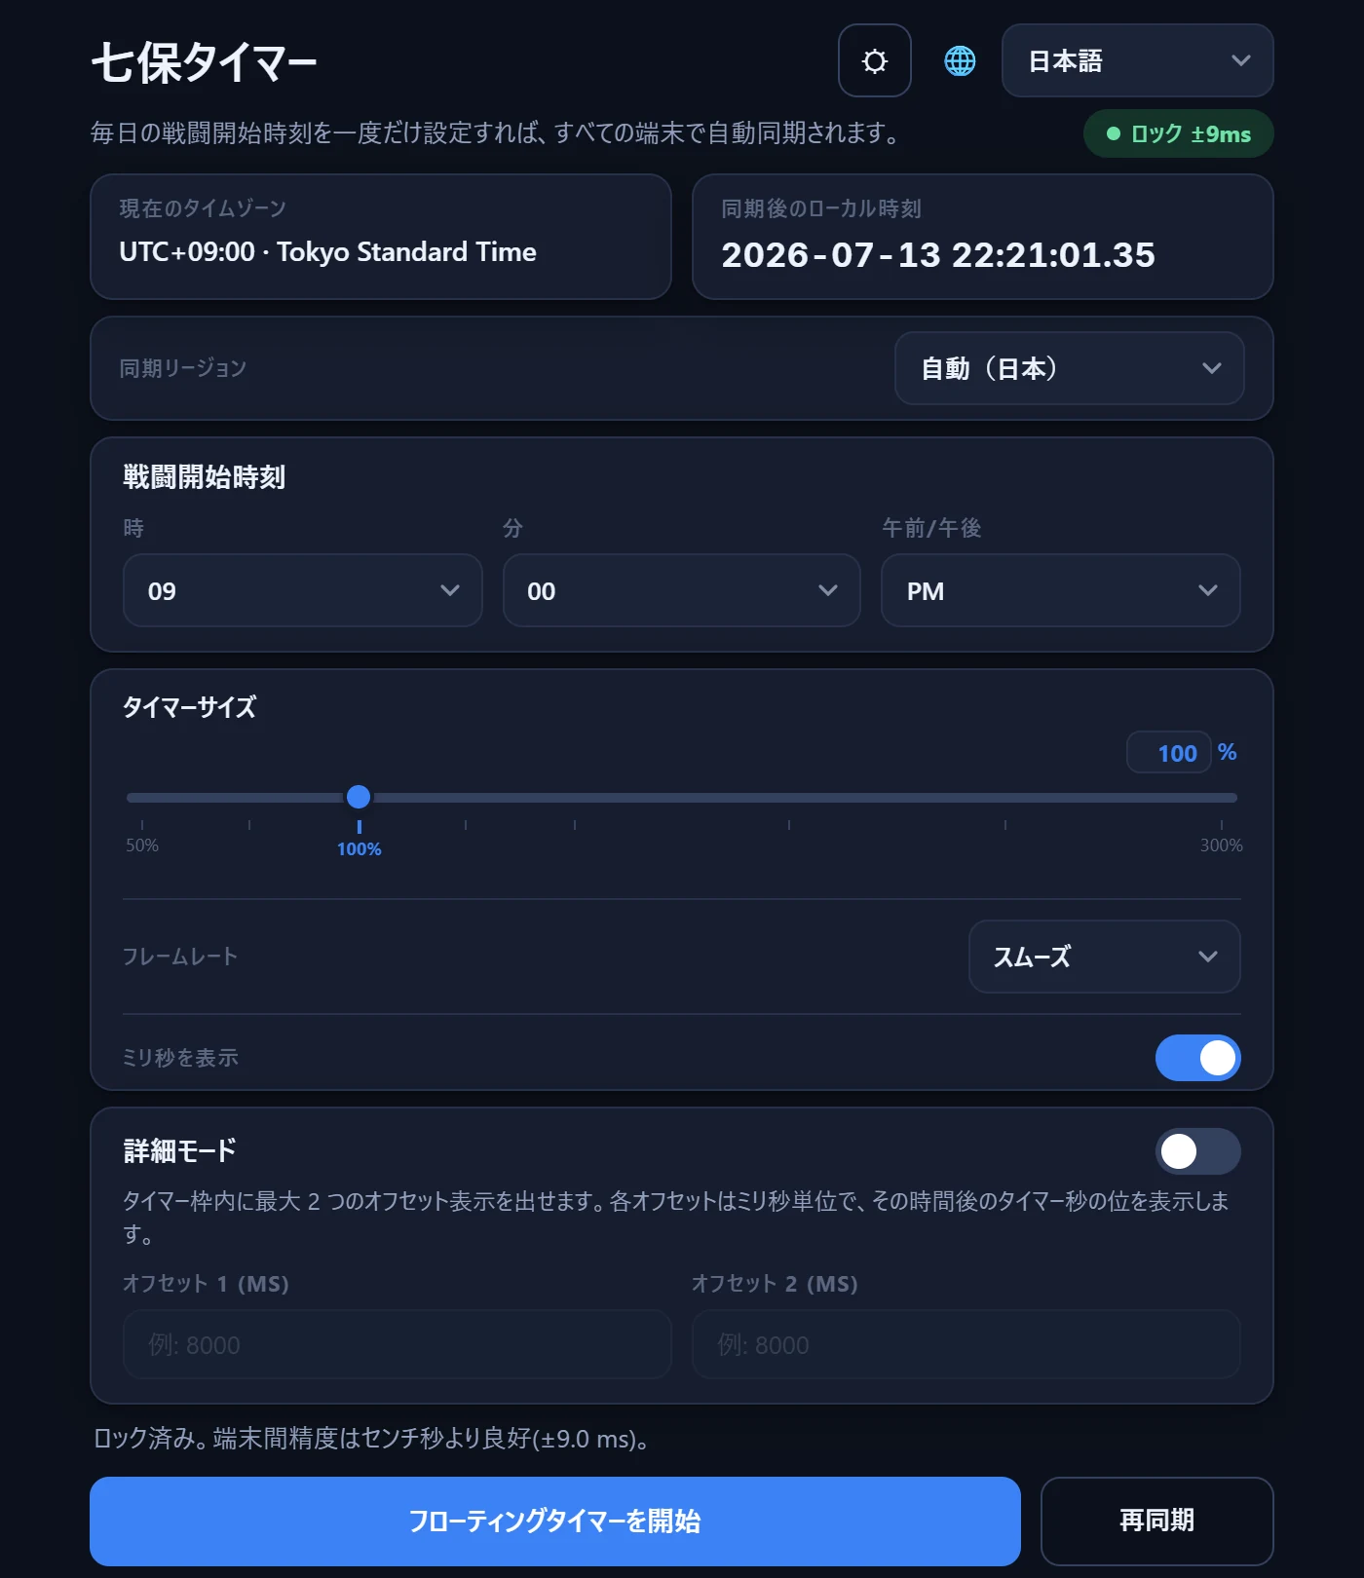Click the timer size percent input 100
The height and width of the screenshot is (1578, 1364).
(x=1169, y=753)
